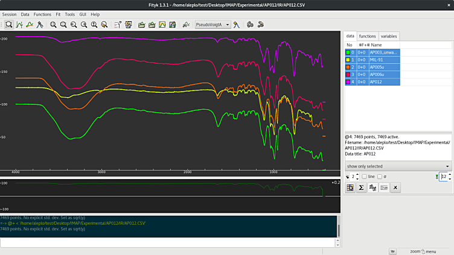454x255 pixels.
Task: Select the MIL-91 dataset row
Action: point(377,60)
